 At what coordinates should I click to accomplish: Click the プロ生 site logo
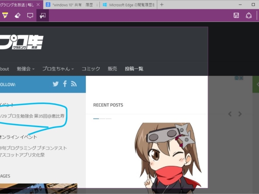point(22,42)
